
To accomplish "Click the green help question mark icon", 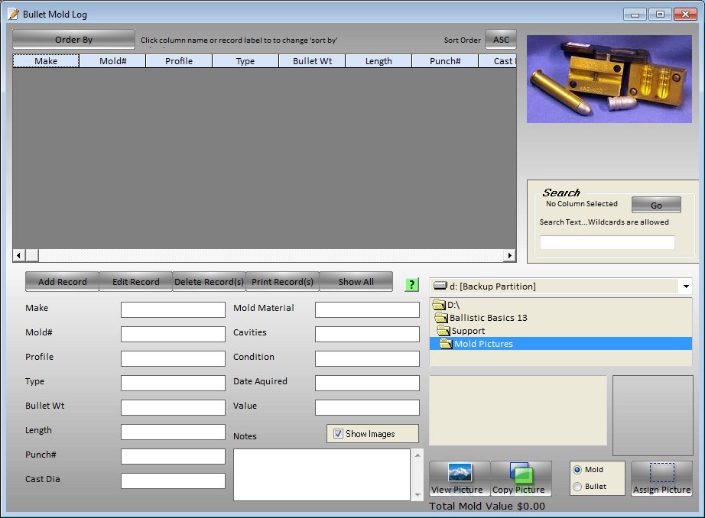I will click(x=411, y=284).
